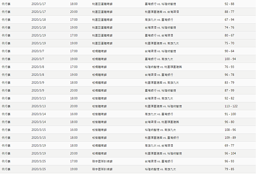
Task: Select time 19:00 in the 2020/1/18 row
Action: tap(74, 28)
